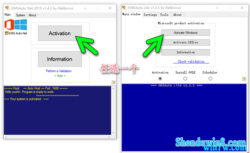This screenshot has width=250, height=153.
Task: Click the KMSAuto Net title bar app icon
Action: tap(8, 8)
